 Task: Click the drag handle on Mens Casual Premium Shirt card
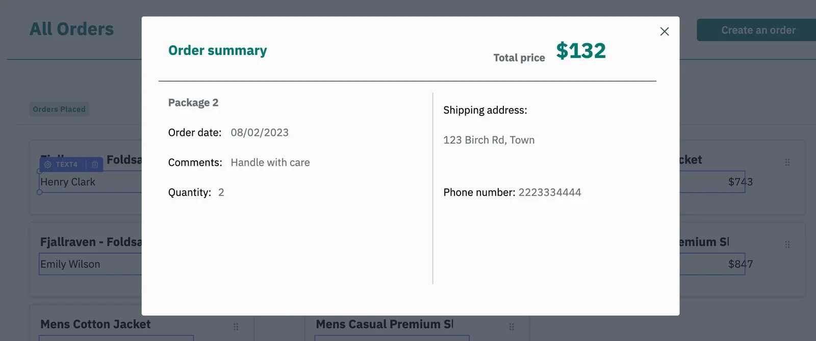click(x=511, y=327)
